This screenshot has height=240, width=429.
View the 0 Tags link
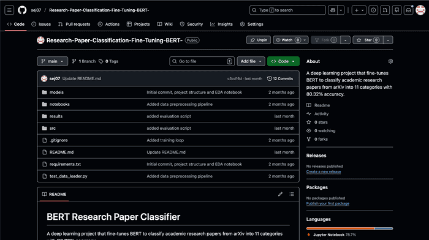[108, 61]
